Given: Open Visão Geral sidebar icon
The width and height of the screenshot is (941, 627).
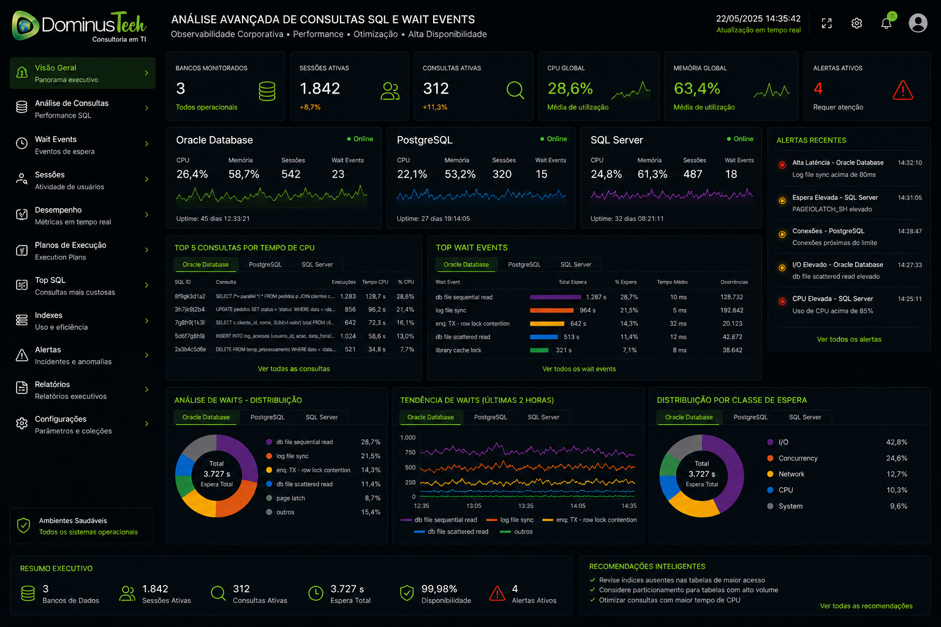Looking at the screenshot, I should pos(22,73).
